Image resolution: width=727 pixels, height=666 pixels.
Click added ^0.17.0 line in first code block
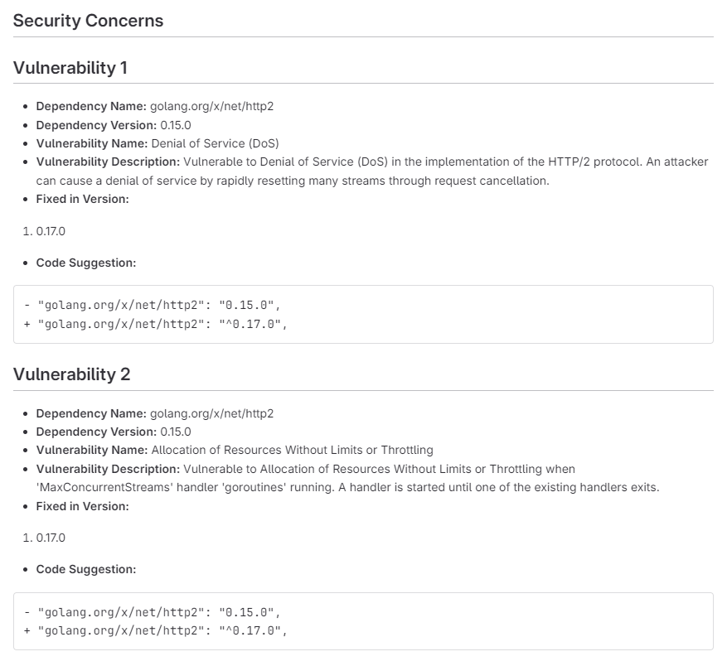156,324
